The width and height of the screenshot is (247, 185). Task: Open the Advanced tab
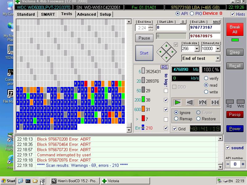point(86,14)
